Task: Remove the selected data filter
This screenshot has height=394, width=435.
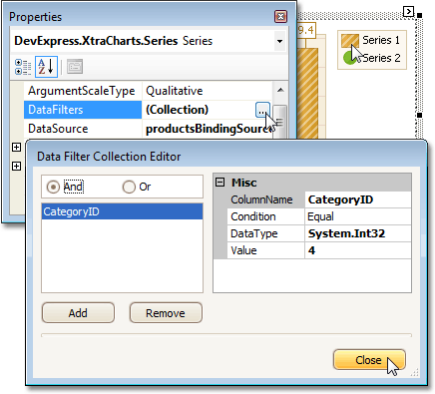Action: point(166,313)
